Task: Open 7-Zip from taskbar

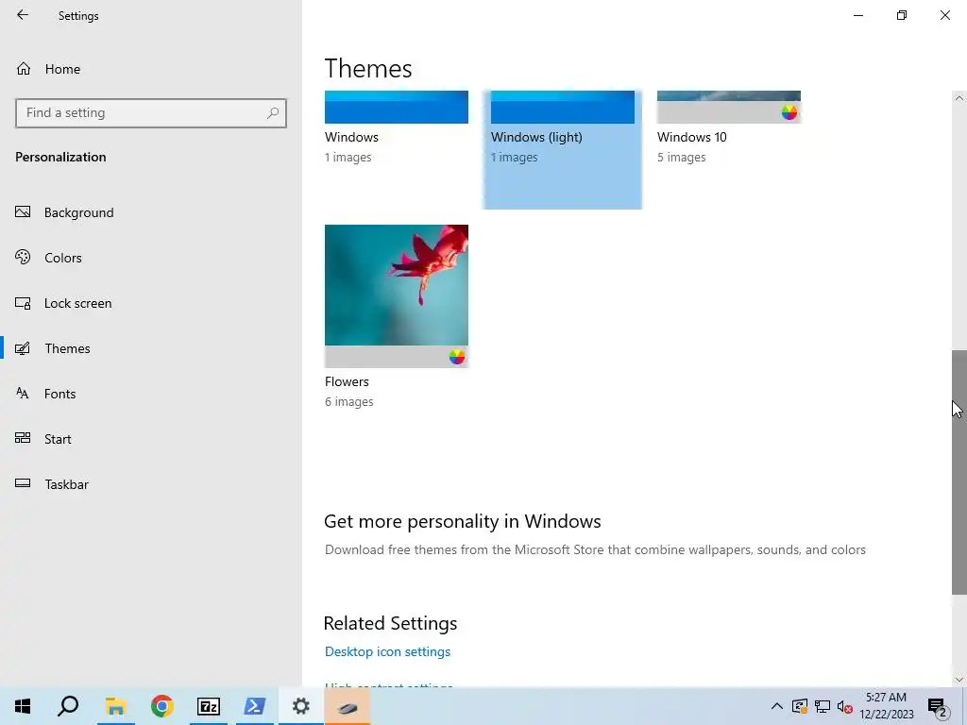Action: [x=209, y=706]
